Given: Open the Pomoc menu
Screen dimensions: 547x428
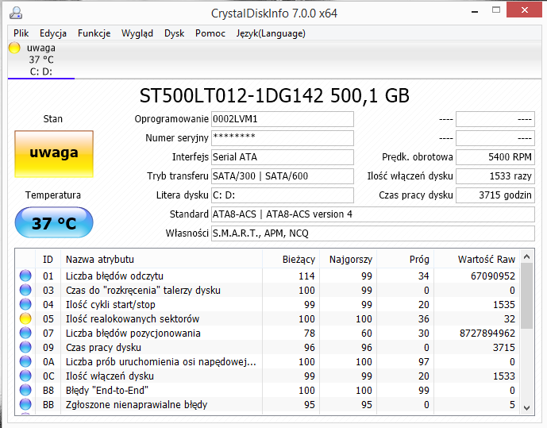Looking at the screenshot, I should 210,33.
